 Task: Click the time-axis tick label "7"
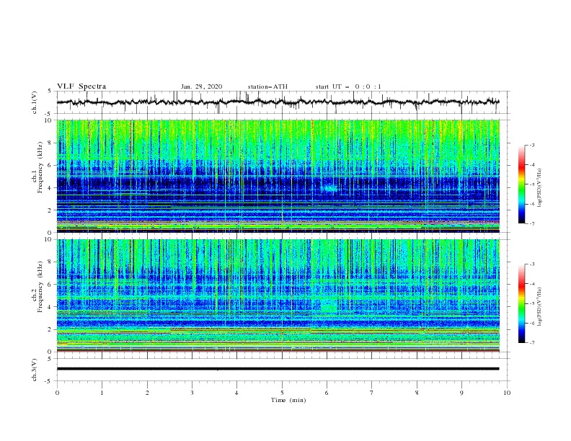(372, 393)
